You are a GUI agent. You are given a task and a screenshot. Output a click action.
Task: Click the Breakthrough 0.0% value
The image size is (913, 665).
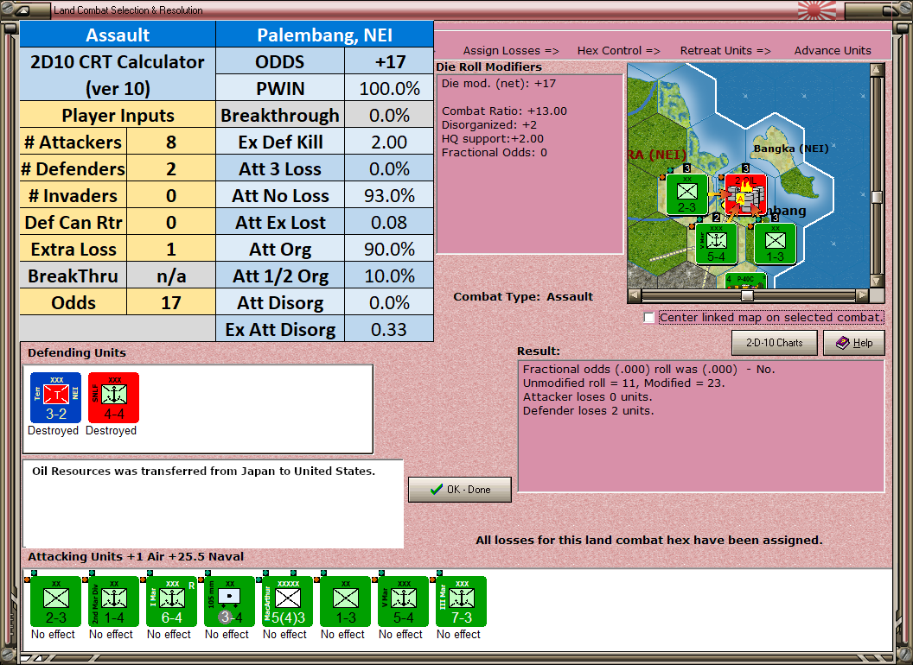pos(389,115)
